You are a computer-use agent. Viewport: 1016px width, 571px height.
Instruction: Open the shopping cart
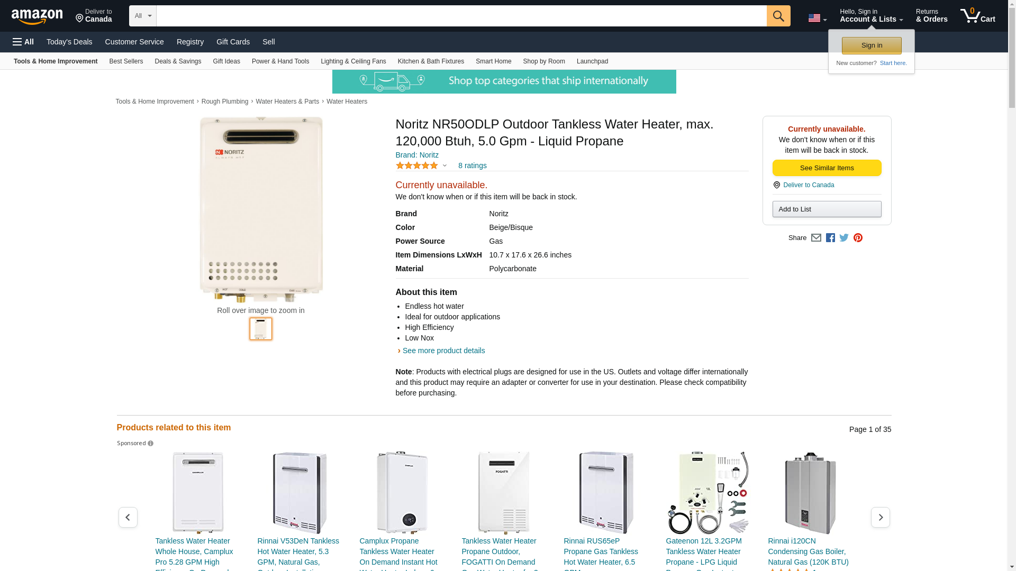(977, 16)
